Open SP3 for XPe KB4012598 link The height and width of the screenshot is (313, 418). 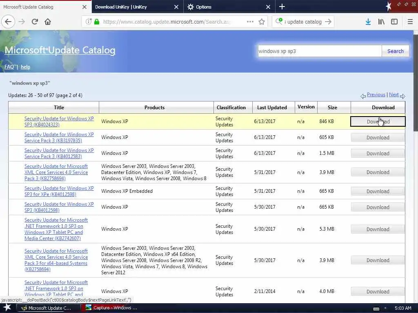click(59, 192)
